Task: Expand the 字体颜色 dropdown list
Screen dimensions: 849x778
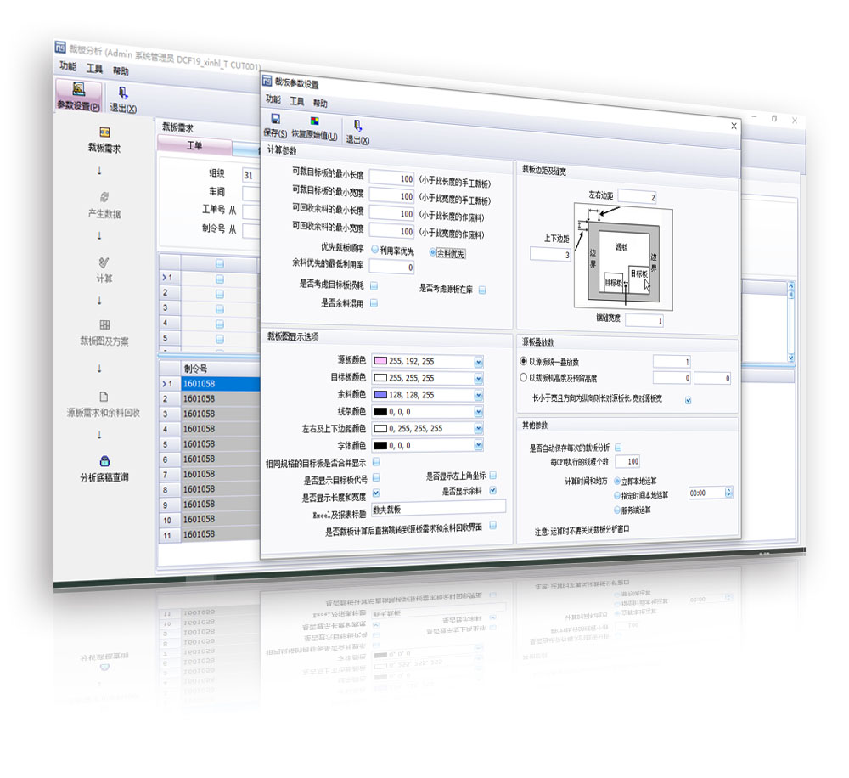Action: (478, 445)
